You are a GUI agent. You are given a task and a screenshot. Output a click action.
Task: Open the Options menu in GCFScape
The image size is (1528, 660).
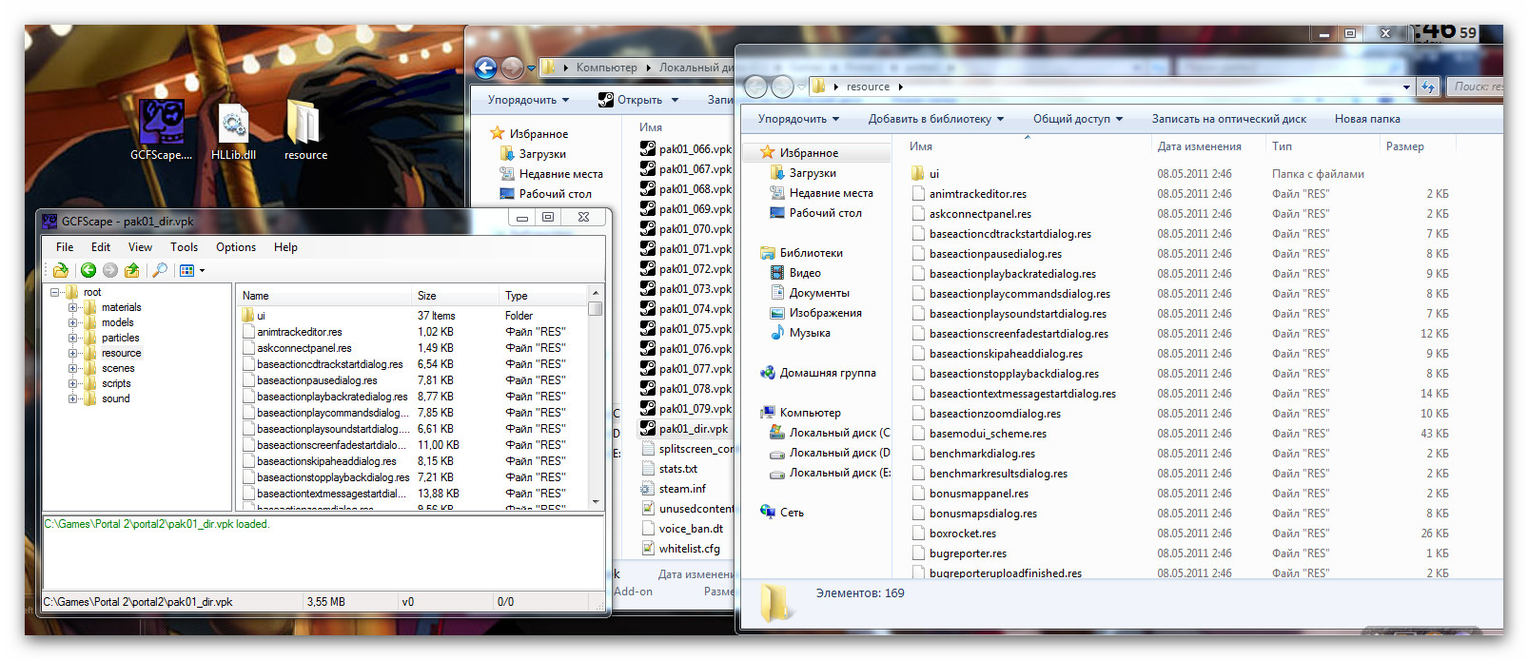236,247
